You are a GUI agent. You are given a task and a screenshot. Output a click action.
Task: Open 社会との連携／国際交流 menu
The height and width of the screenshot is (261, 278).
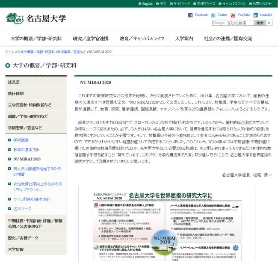coord(228,39)
